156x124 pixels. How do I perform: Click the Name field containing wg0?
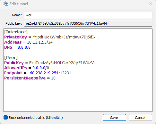[88, 15]
